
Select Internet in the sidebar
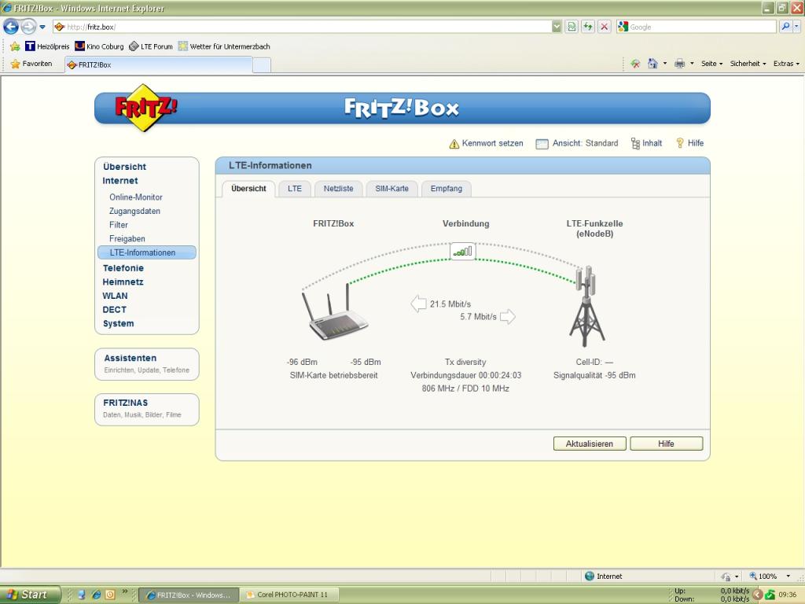pos(120,181)
